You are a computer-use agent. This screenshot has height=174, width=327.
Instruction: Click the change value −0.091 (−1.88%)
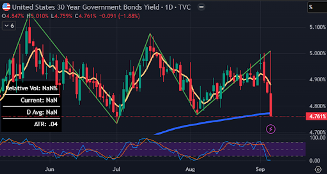[119, 16]
